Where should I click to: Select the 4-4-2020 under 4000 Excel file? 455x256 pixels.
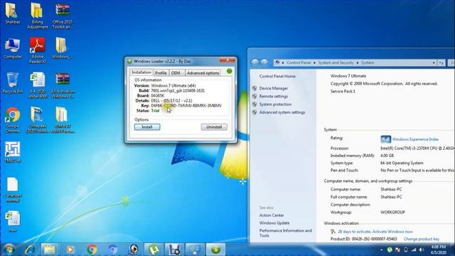click(x=37, y=85)
